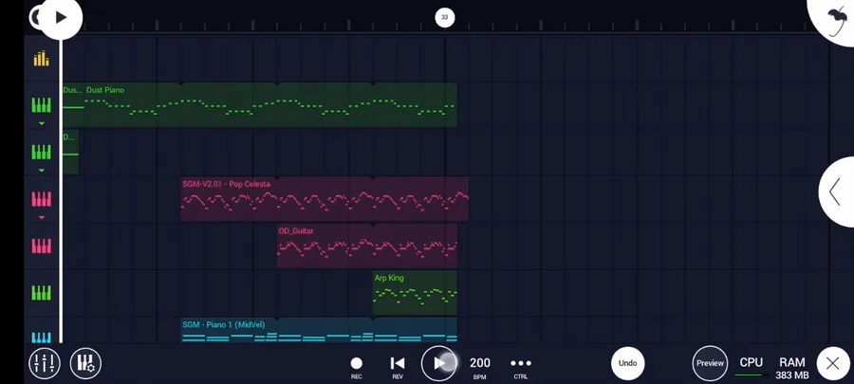This screenshot has width=854, height=384.
Task: Select the Pop Celesta track keyboard icon
Action: tap(42, 200)
